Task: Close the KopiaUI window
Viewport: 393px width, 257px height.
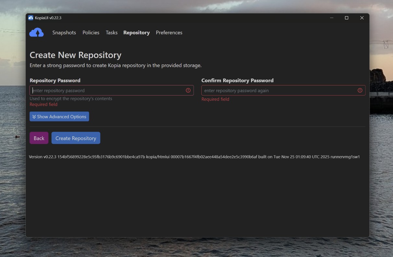Action: click(362, 18)
